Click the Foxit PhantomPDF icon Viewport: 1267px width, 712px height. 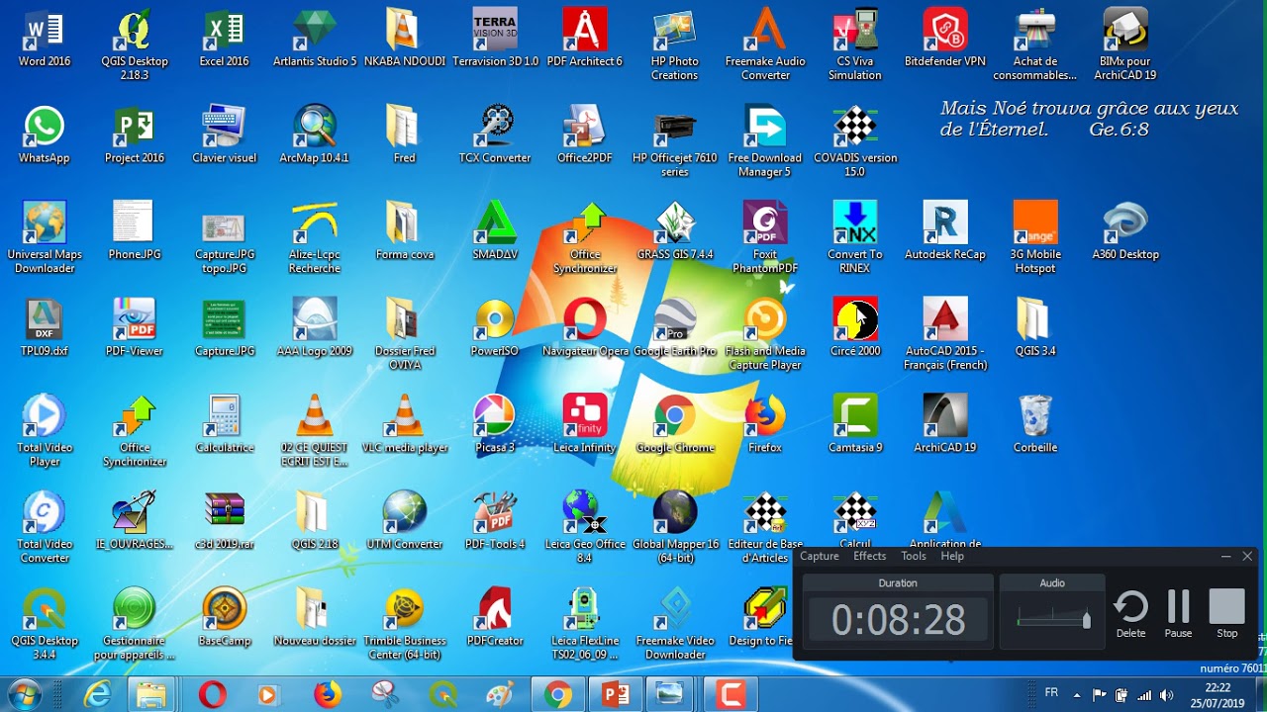(765, 238)
